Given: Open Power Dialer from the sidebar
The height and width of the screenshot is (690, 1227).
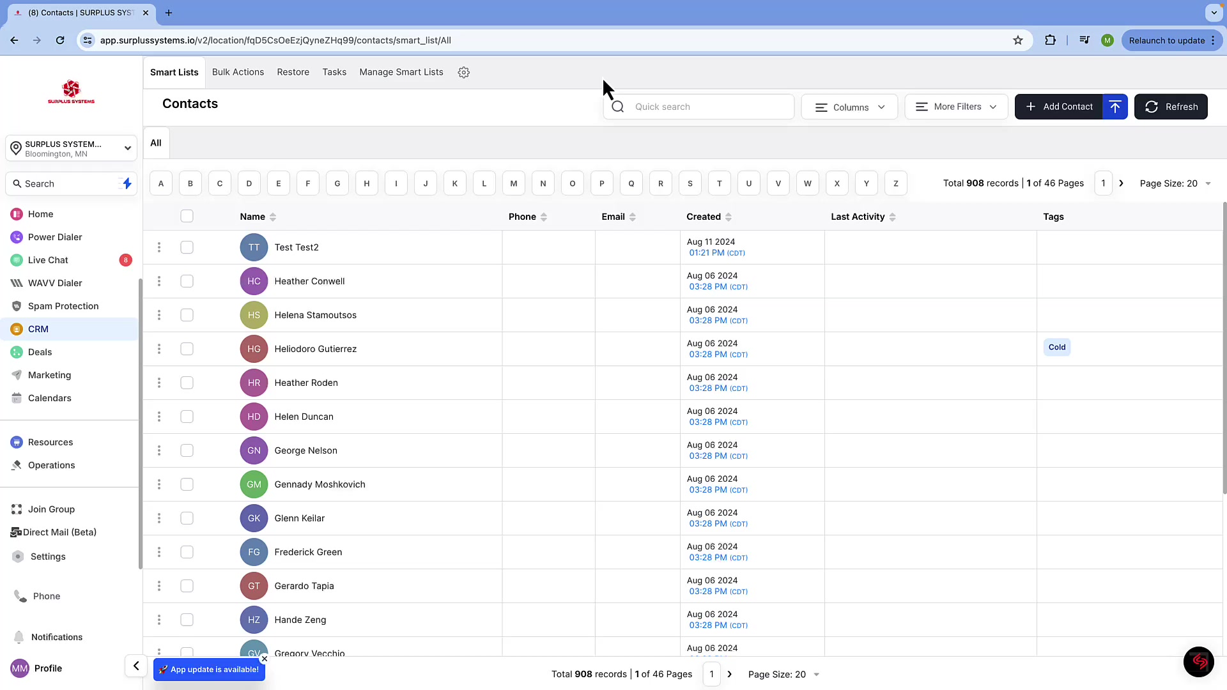Looking at the screenshot, I should click(x=55, y=237).
